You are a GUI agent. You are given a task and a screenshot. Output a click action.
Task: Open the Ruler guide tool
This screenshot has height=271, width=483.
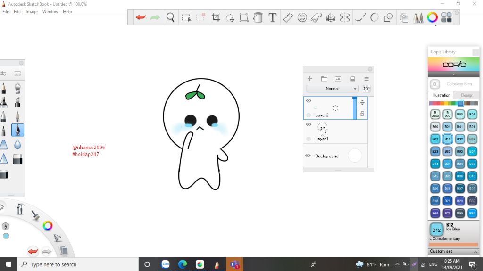pyautogui.click(x=288, y=18)
